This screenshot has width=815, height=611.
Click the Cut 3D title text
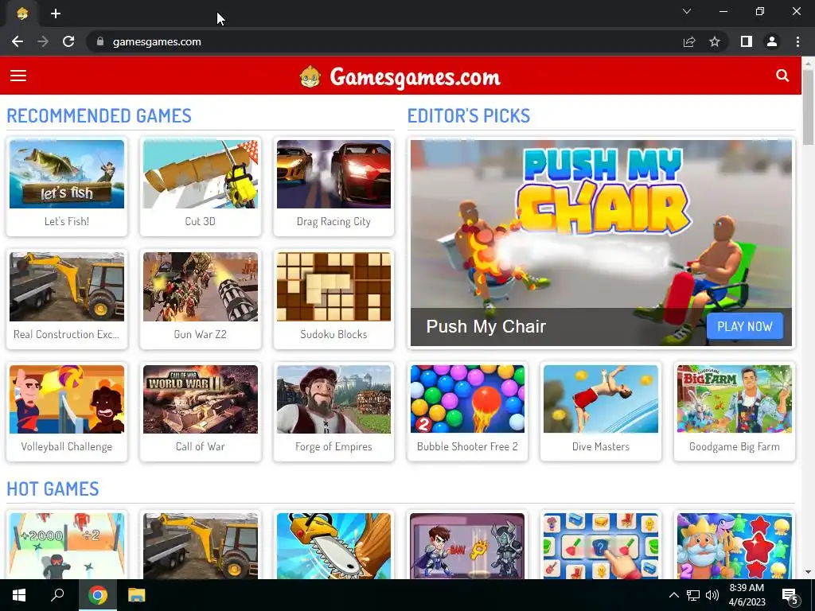click(x=200, y=221)
